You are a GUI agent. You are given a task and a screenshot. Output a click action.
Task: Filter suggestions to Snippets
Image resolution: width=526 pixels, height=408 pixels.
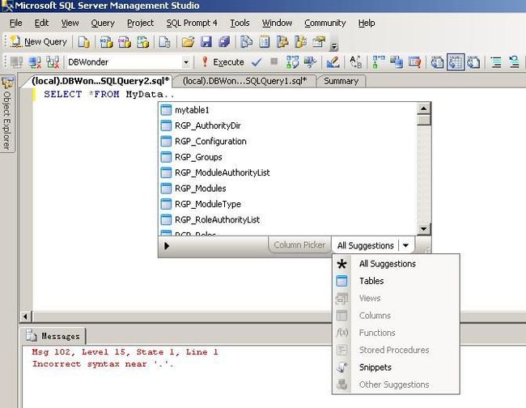(x=396, y=368)
